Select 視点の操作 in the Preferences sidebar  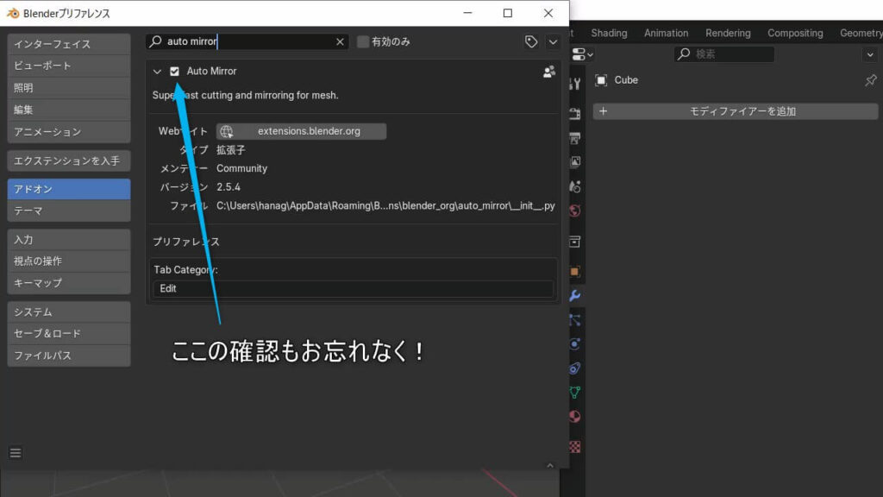pos(69,261)
